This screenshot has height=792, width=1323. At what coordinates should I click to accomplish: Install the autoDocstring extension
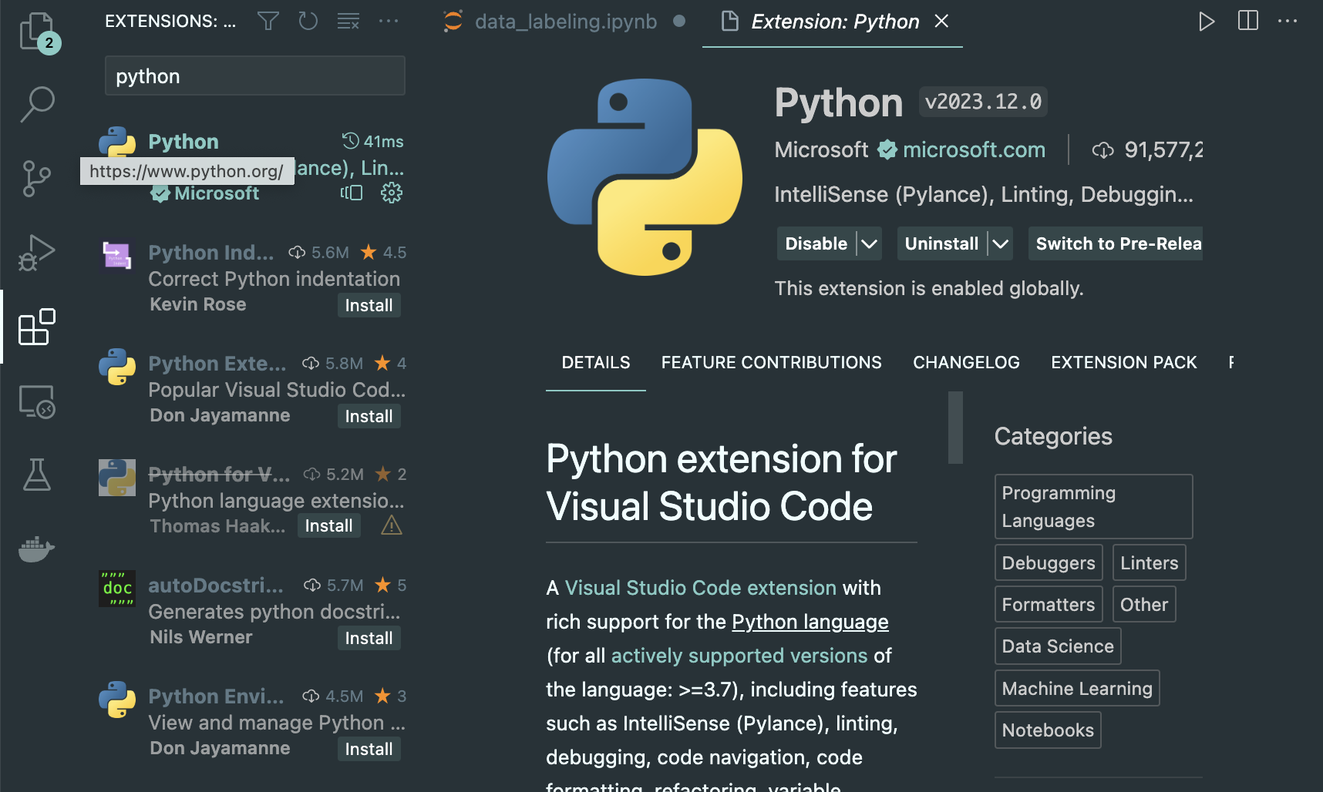pyautogui.click(x=369, y=638)
